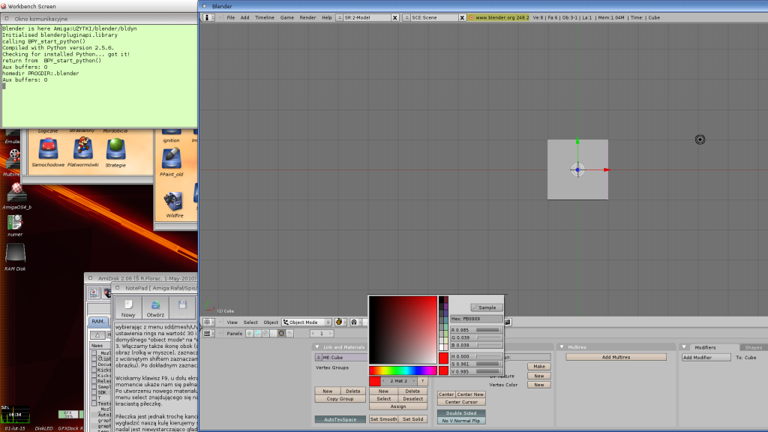Viewport: 768px width, 432px height.
Task: Click the Assign material button
Action: tap(398, 406)
